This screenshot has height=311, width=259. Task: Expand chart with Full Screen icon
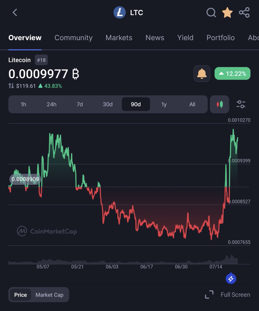209,295
